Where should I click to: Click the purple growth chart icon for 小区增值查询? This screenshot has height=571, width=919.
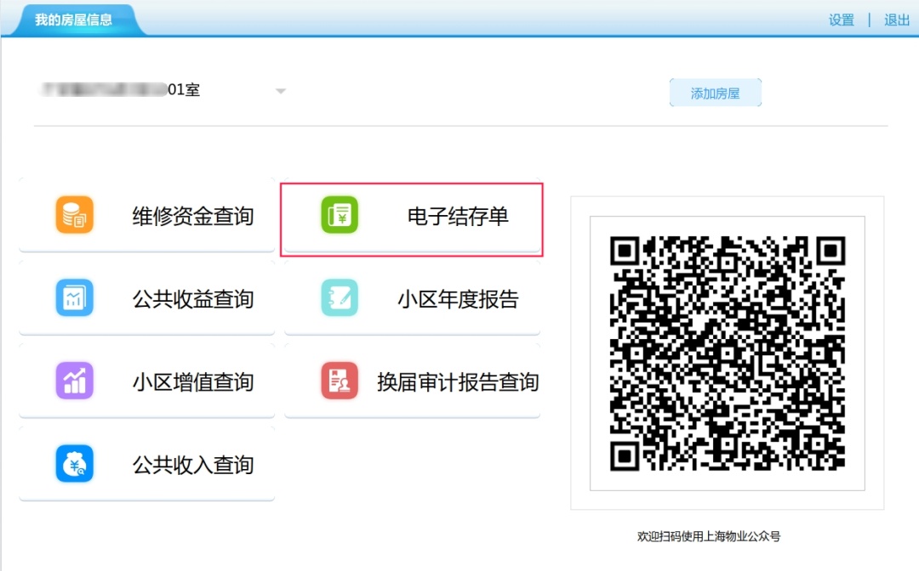[75, 381]
